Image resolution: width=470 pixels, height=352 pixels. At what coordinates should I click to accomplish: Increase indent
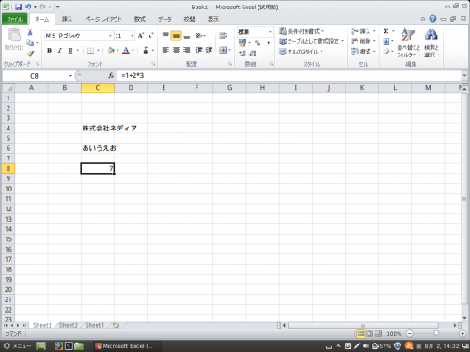[x=209, y=50]
